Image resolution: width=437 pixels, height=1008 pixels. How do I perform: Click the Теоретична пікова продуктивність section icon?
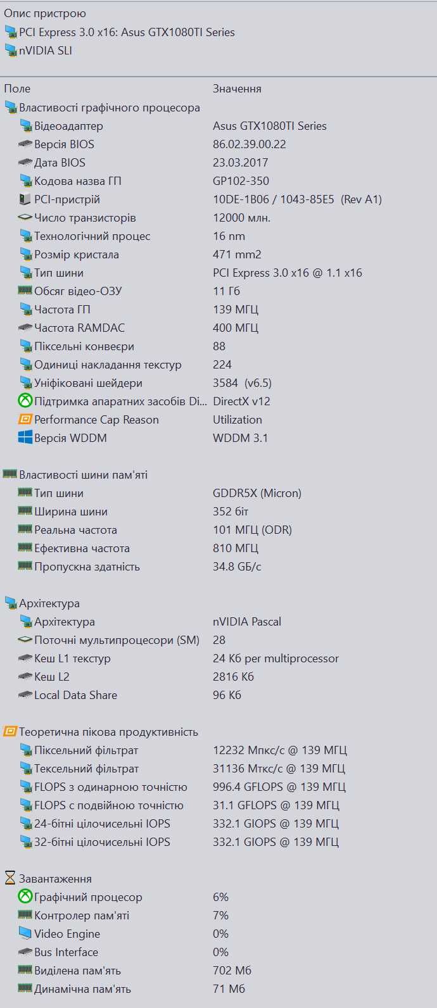10,731
